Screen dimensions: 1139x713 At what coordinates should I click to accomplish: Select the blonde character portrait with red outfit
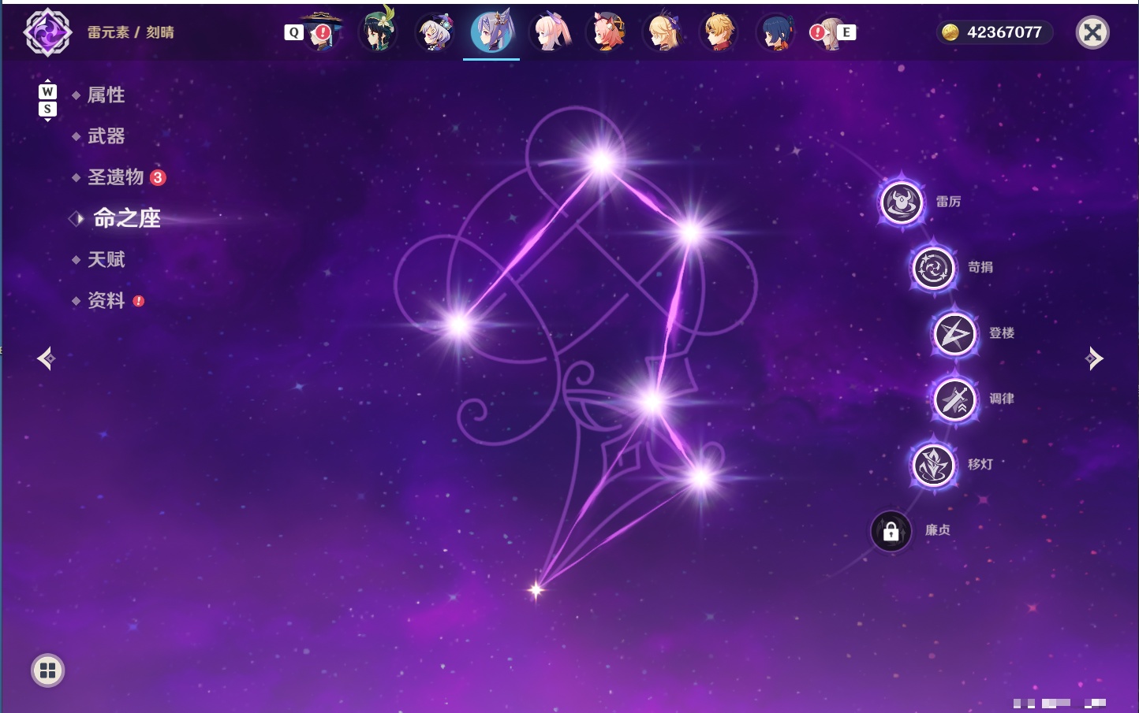tap(719, 32)
